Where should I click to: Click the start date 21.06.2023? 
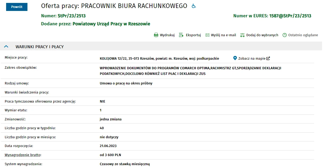click(108, 146)
